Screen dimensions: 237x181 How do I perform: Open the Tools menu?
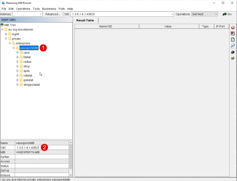pos(36,9)
